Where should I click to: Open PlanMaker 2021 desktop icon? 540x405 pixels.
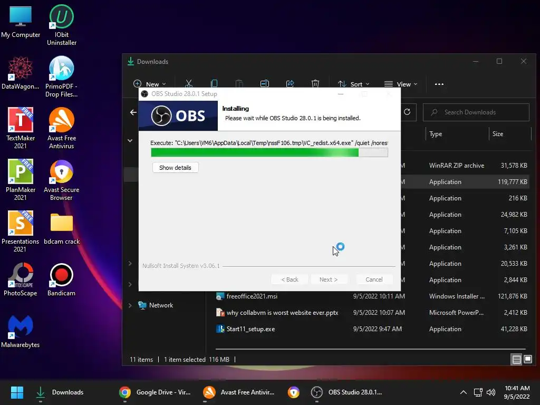tap(21, 180)
